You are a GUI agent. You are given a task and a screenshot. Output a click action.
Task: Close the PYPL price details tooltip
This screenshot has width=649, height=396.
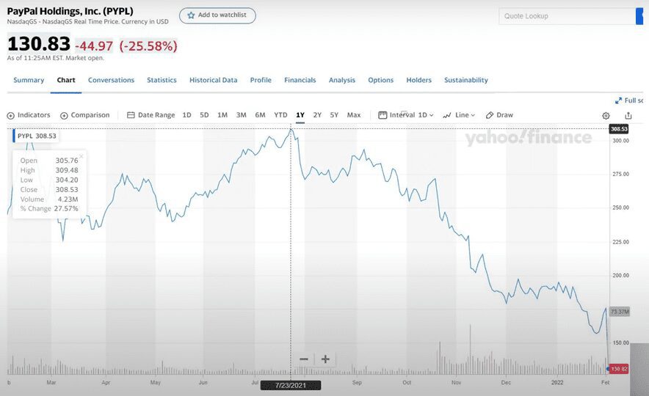[81, 155]
